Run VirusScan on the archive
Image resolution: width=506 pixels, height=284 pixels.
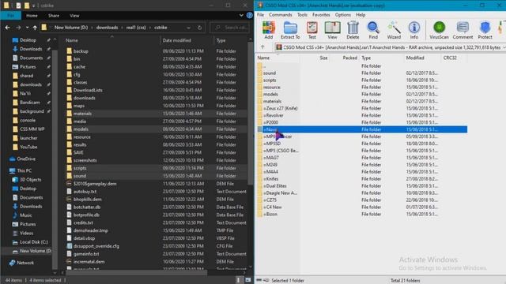coord(439,30)
